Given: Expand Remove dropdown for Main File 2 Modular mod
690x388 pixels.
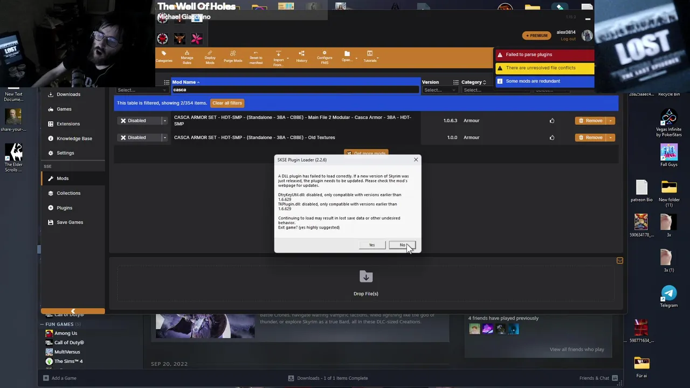Looking at the screenshot, I should coord(611,121).
